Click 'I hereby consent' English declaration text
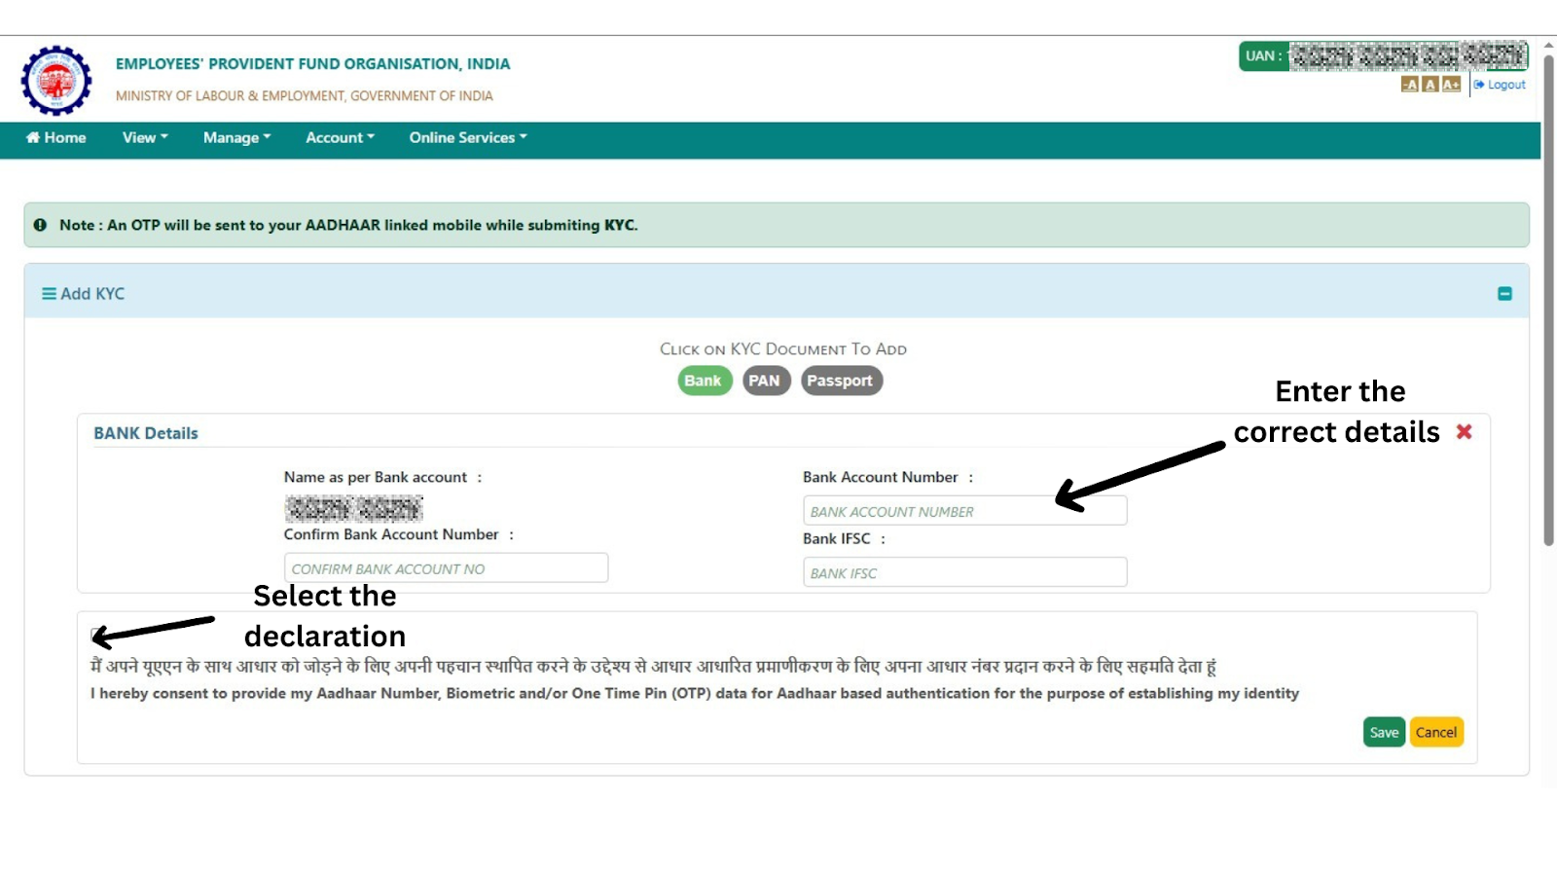Image resolution: width=1557 pixels, height=876 pixels. coord(695,693)
